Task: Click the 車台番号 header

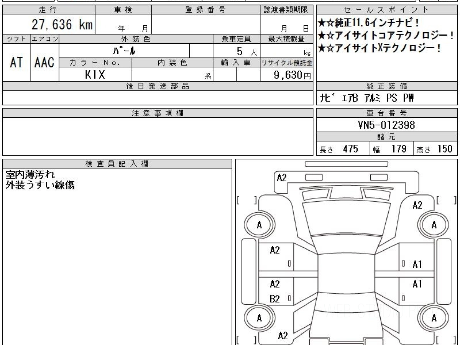Action: click(387, 113)
